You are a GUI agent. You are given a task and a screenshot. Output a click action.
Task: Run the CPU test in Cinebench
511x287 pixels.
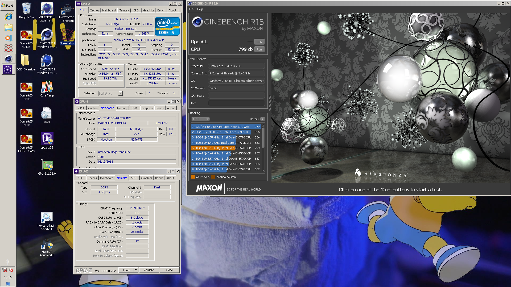[259, 49]
